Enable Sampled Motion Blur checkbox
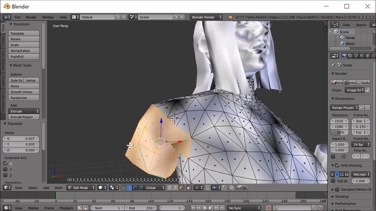 click(337, 189)
